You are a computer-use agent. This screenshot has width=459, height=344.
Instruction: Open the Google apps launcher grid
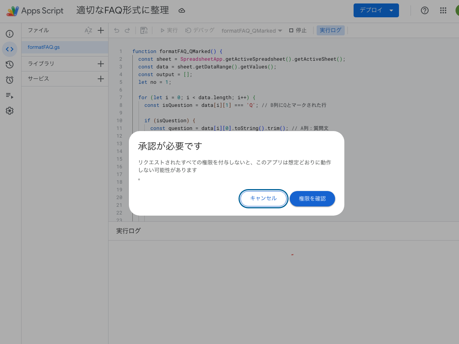[x=443, y=10]
